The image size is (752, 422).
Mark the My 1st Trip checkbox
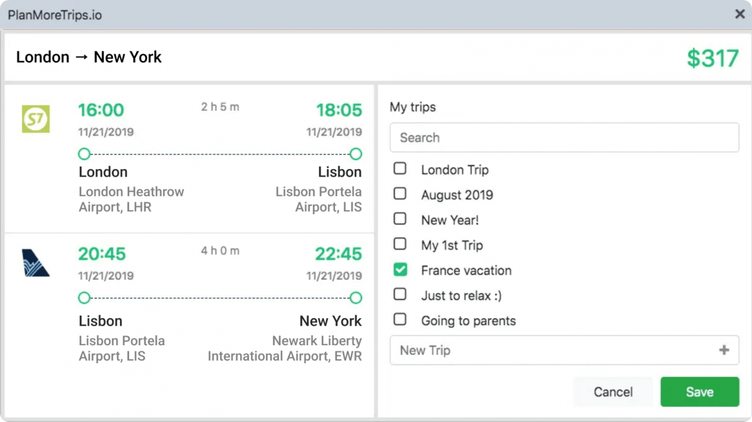pos(400,244)
